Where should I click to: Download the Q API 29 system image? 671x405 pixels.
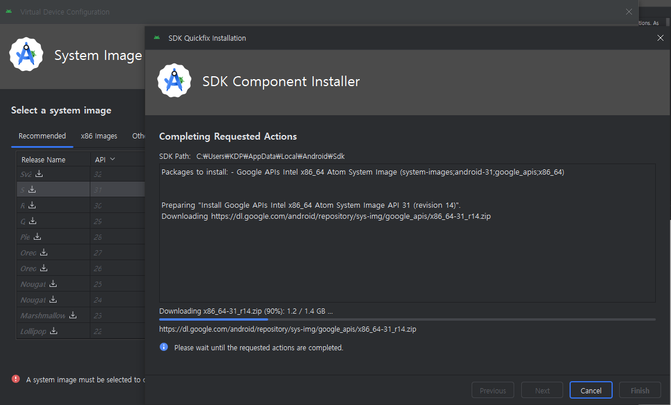(x=33, y=221)
